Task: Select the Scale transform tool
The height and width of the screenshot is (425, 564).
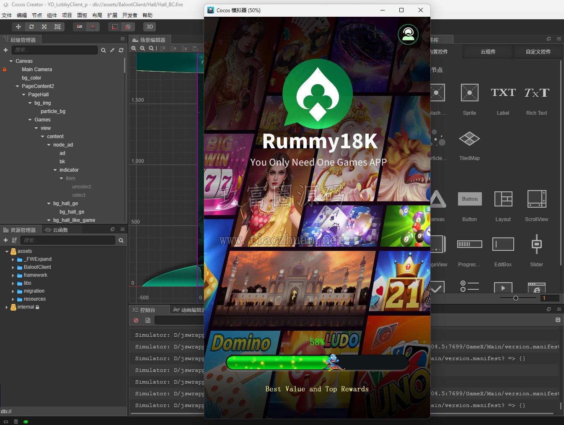Action: point(44,26)
